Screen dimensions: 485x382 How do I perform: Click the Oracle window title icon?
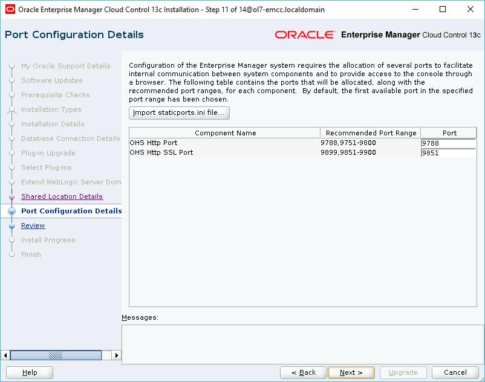coord(10,9)
